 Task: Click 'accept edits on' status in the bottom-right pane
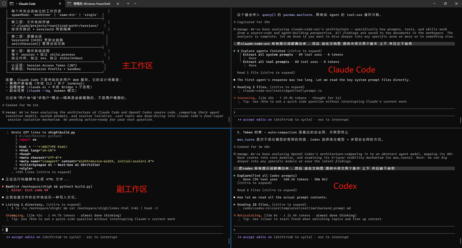click(257, 237)
